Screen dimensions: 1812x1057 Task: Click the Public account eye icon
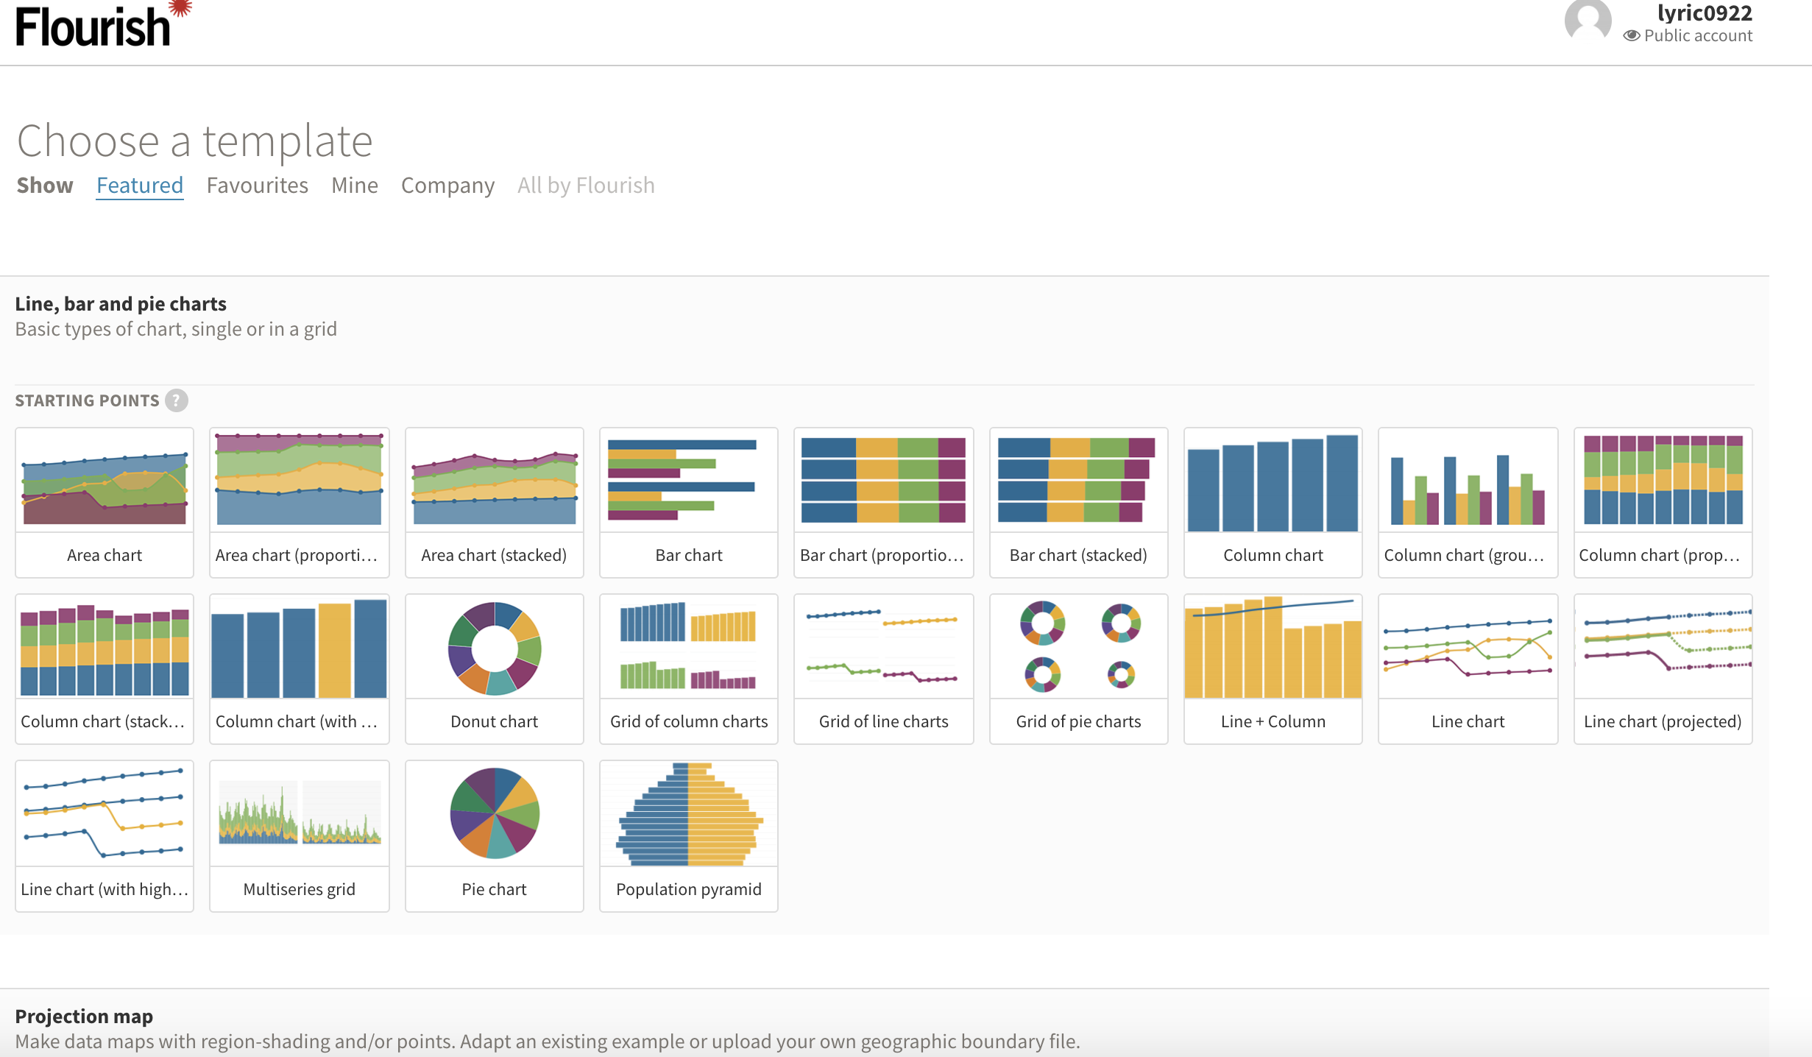click(1632, 35)
